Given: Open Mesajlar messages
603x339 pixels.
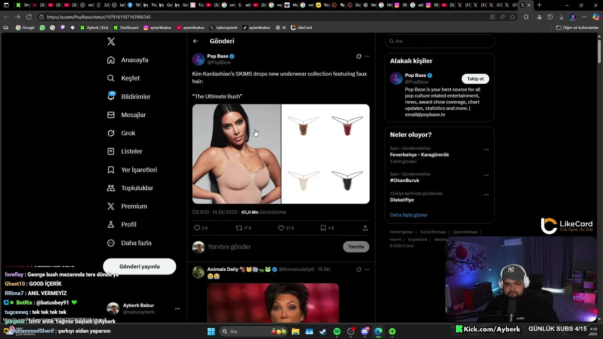Looking at the screenshot, I should coord(127,115).
